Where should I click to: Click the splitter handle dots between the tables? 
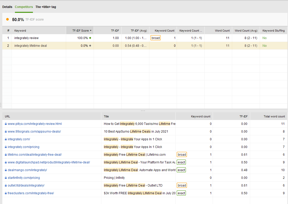click(143, 111)
